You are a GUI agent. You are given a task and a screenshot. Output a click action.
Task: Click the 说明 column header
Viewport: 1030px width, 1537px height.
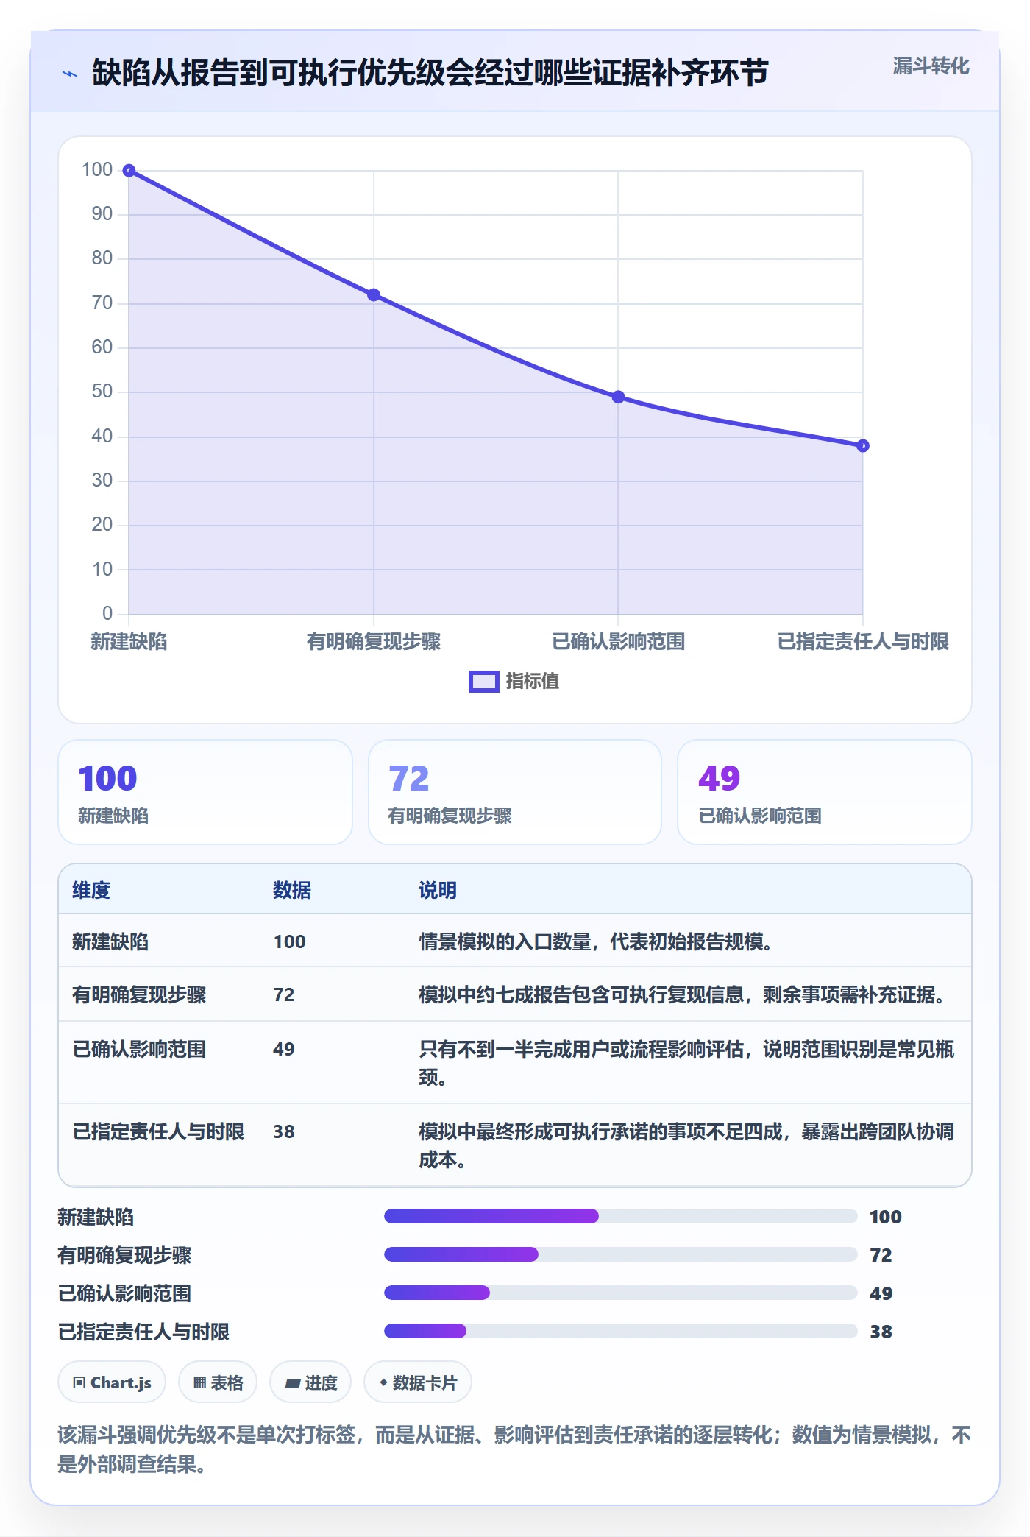point(438,890)
